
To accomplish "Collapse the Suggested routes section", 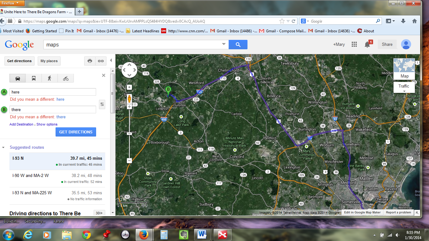I will click(3, 147).
